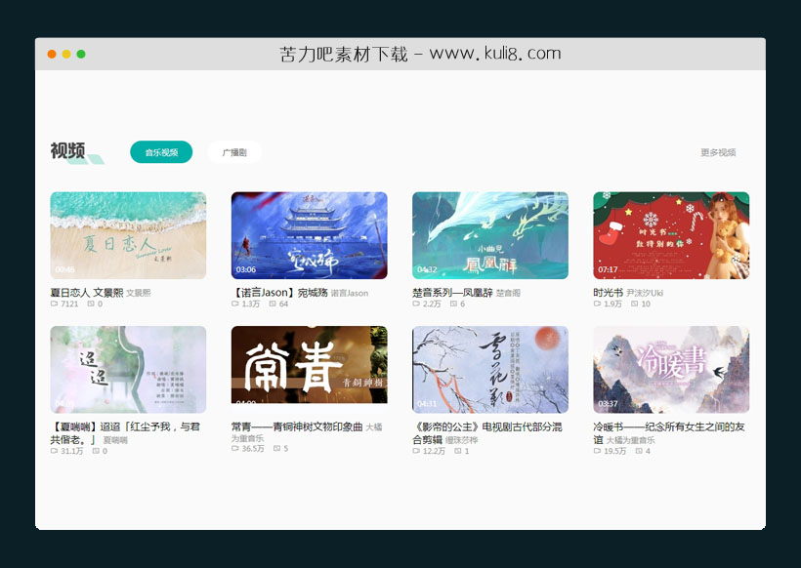The width and height of the screenshot is (801, 568).
Task: Open the 更多视频 link
Action: [718, 152]
